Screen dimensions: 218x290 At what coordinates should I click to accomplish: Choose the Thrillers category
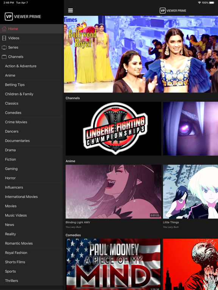(32, 281)
